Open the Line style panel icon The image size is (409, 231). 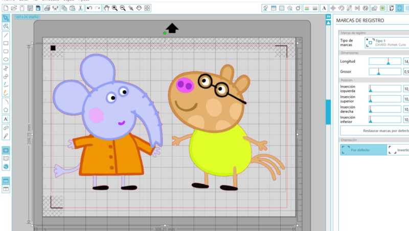click(x=315, y=8)
